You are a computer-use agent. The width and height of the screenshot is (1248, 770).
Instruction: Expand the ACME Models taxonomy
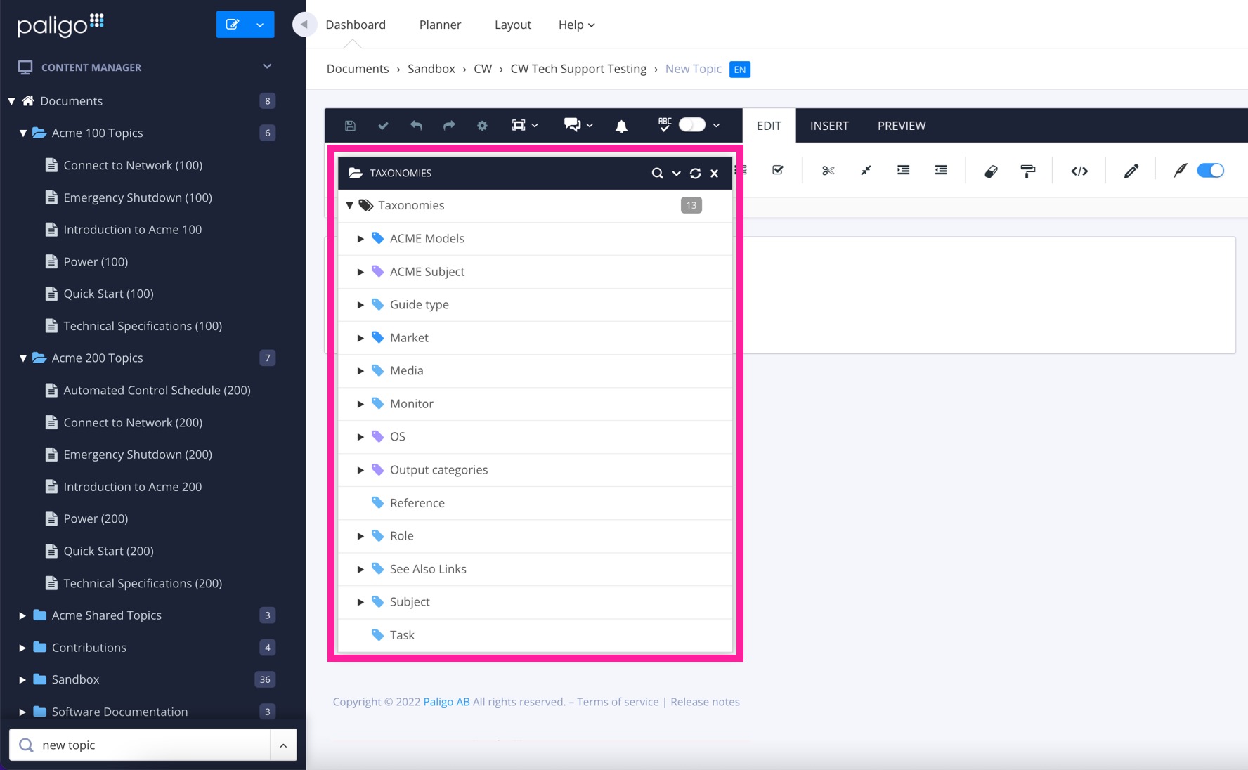point(361,239)
